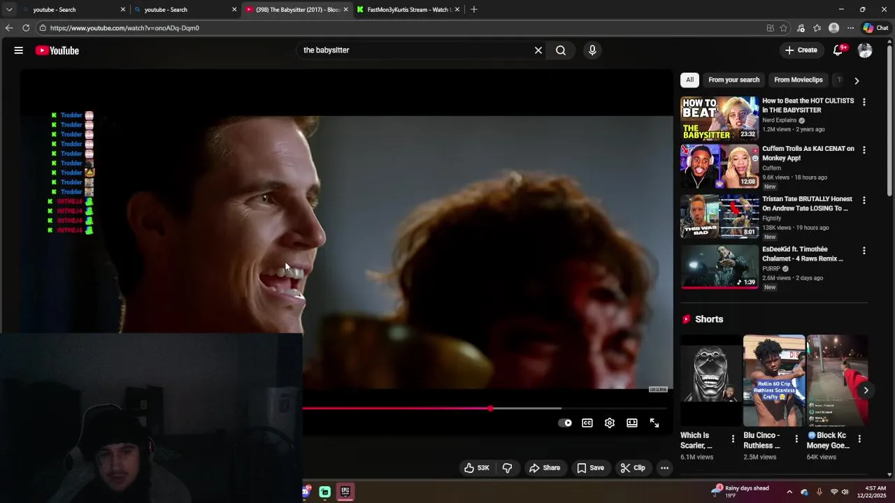
Task: Open the Edge profile icon
Action: [x=833, y=28]
